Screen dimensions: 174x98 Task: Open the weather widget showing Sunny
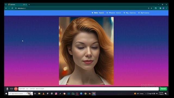(x=139, y=94)
